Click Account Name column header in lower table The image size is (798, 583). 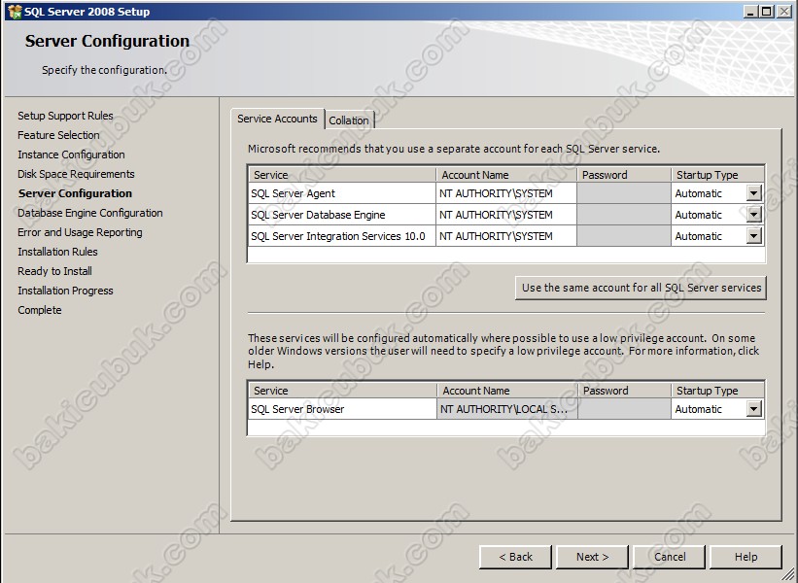click(x=507, y=391)
